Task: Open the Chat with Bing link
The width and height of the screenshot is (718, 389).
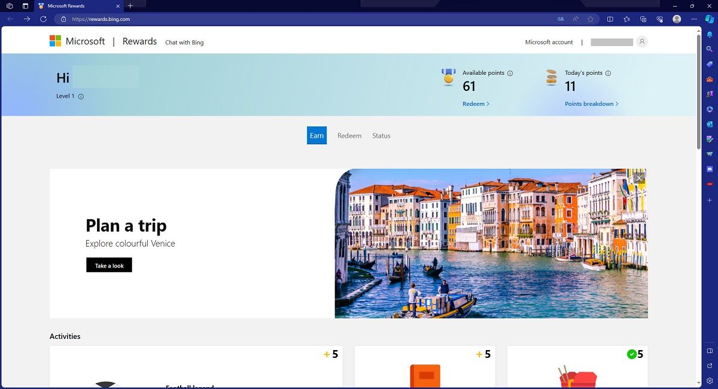Action: pyautogui.click(x=184, y=42)
